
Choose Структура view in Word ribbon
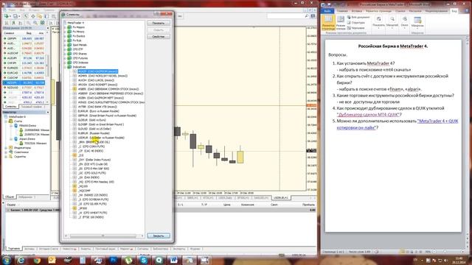[x=355, y=23]
